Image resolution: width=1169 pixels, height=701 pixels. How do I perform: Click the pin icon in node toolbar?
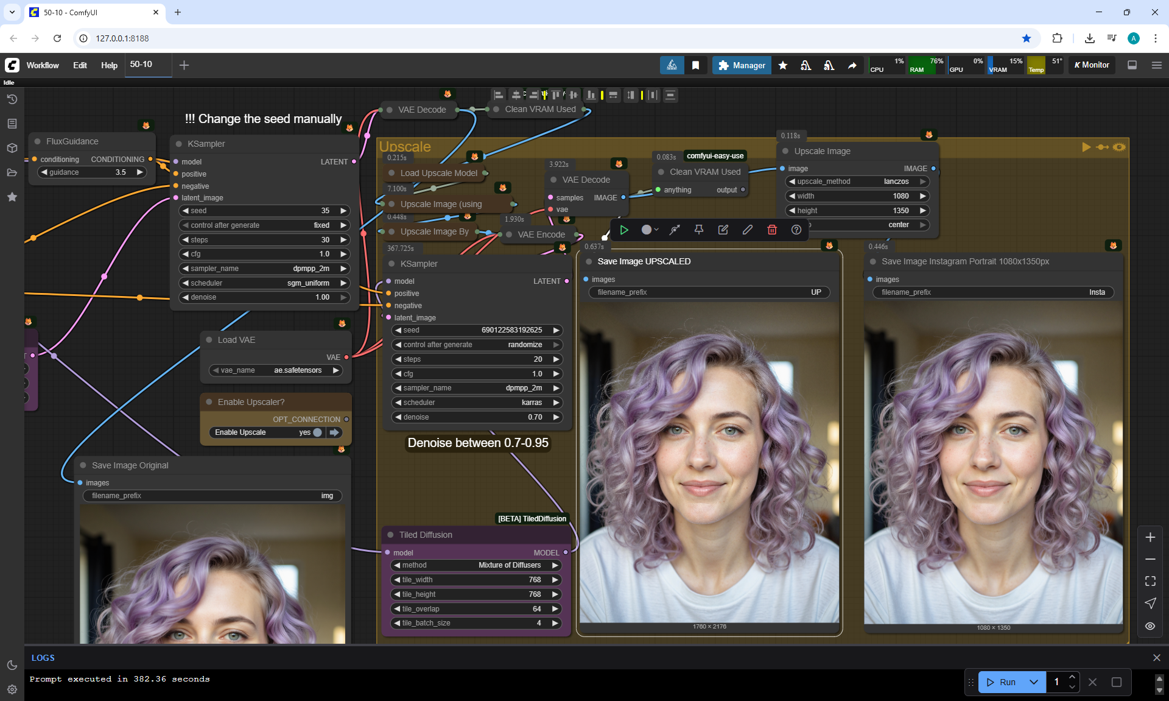point(699,230)
